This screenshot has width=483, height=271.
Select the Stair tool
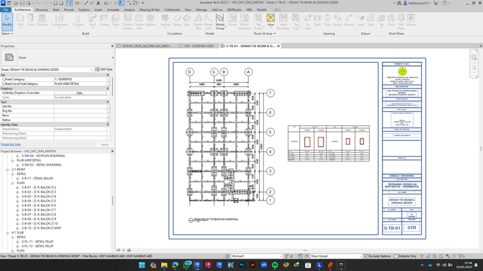click(187, 20)
